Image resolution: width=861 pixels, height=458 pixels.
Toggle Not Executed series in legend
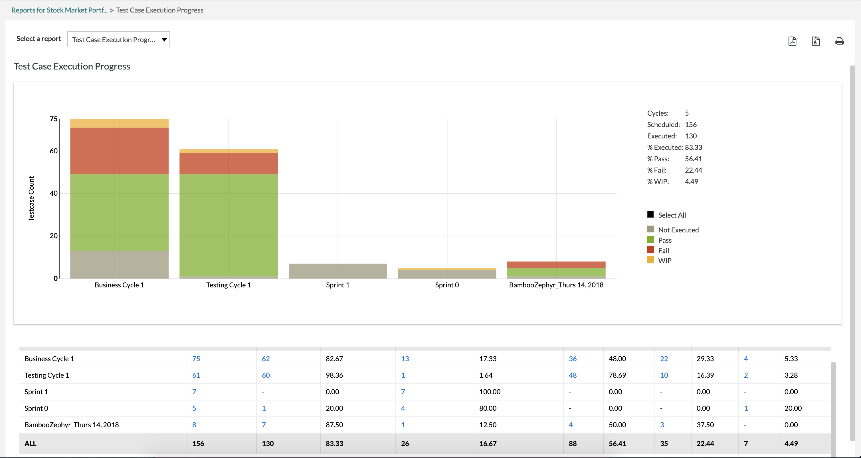(650, 229)
